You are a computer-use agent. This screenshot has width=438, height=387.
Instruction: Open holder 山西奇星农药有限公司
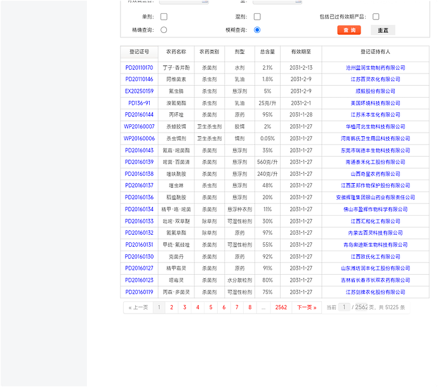[375, 174]
